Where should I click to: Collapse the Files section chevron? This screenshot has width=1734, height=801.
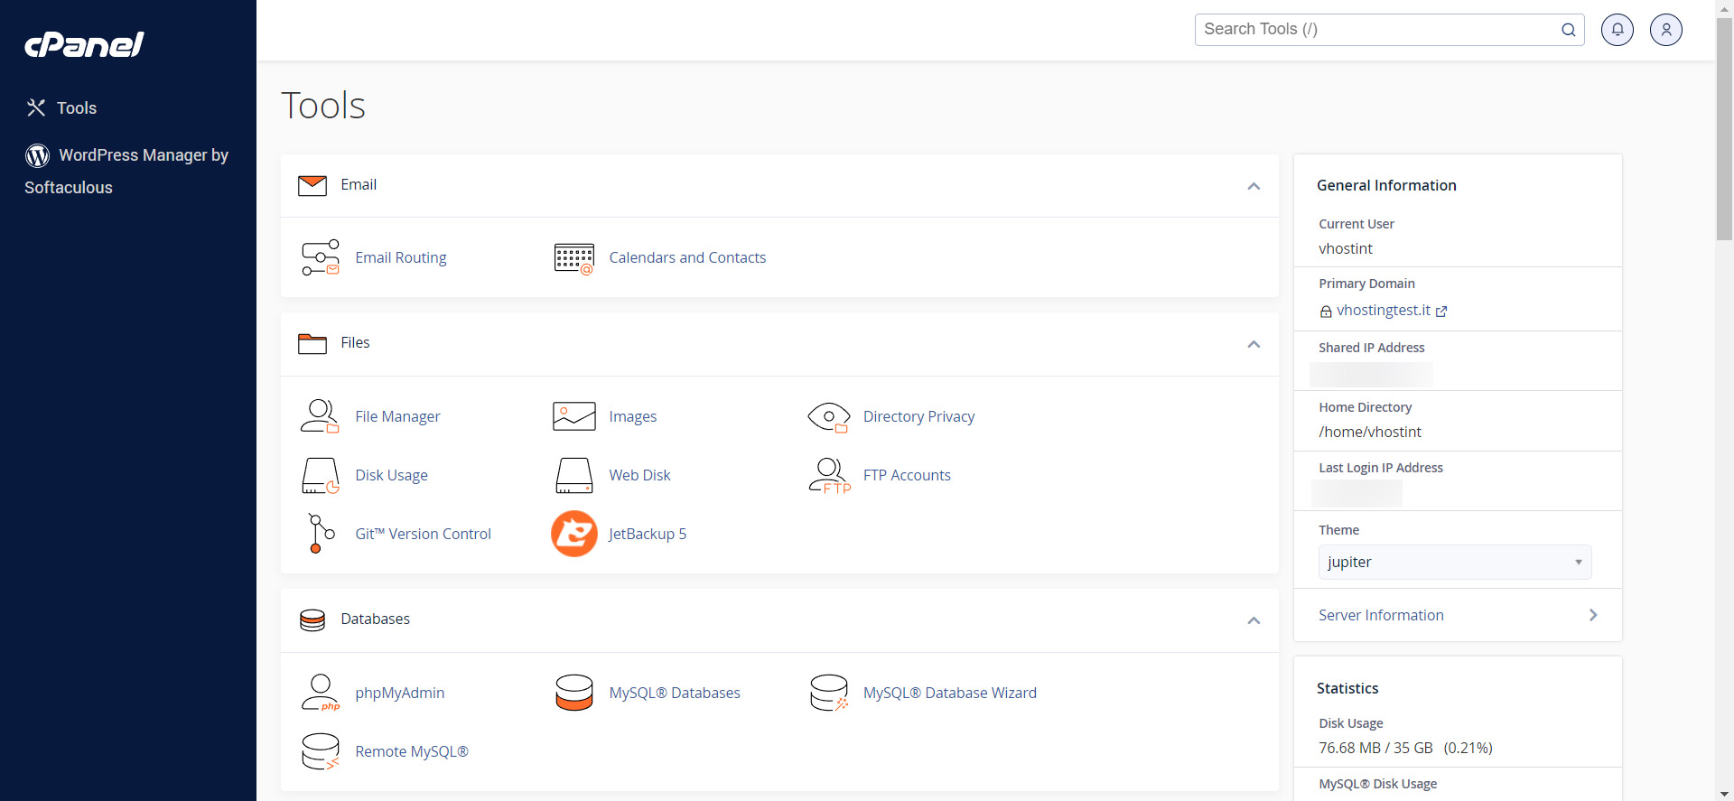[1254, 344]
